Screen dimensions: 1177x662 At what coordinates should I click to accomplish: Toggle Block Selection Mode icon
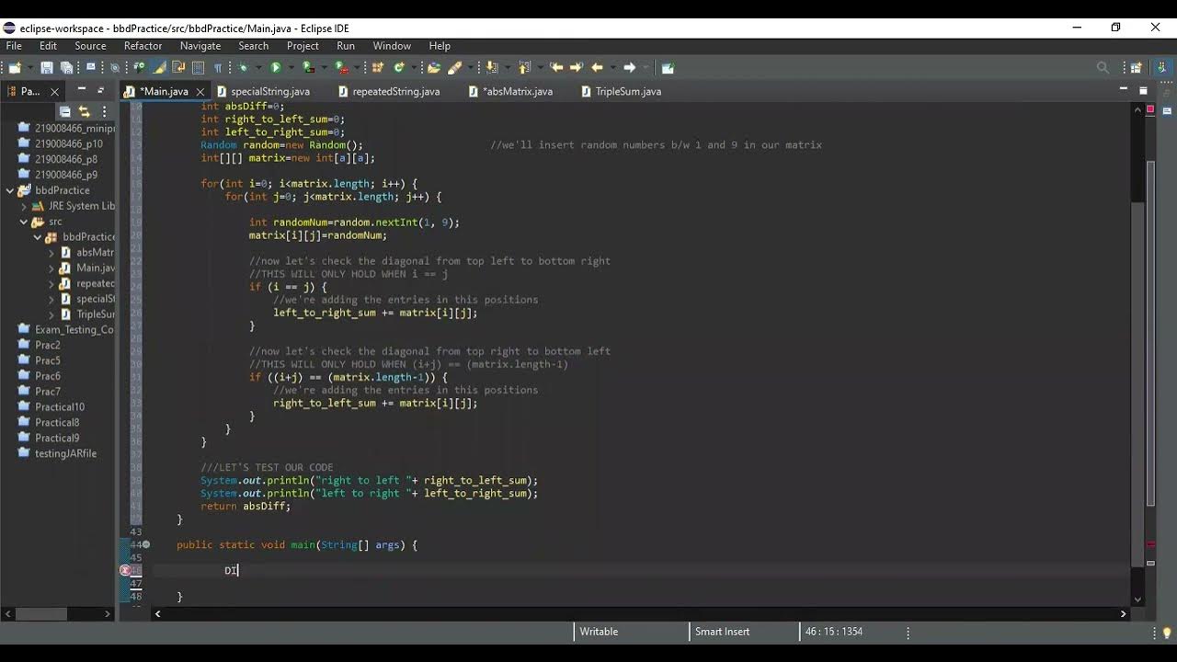[x=198, y=67]
